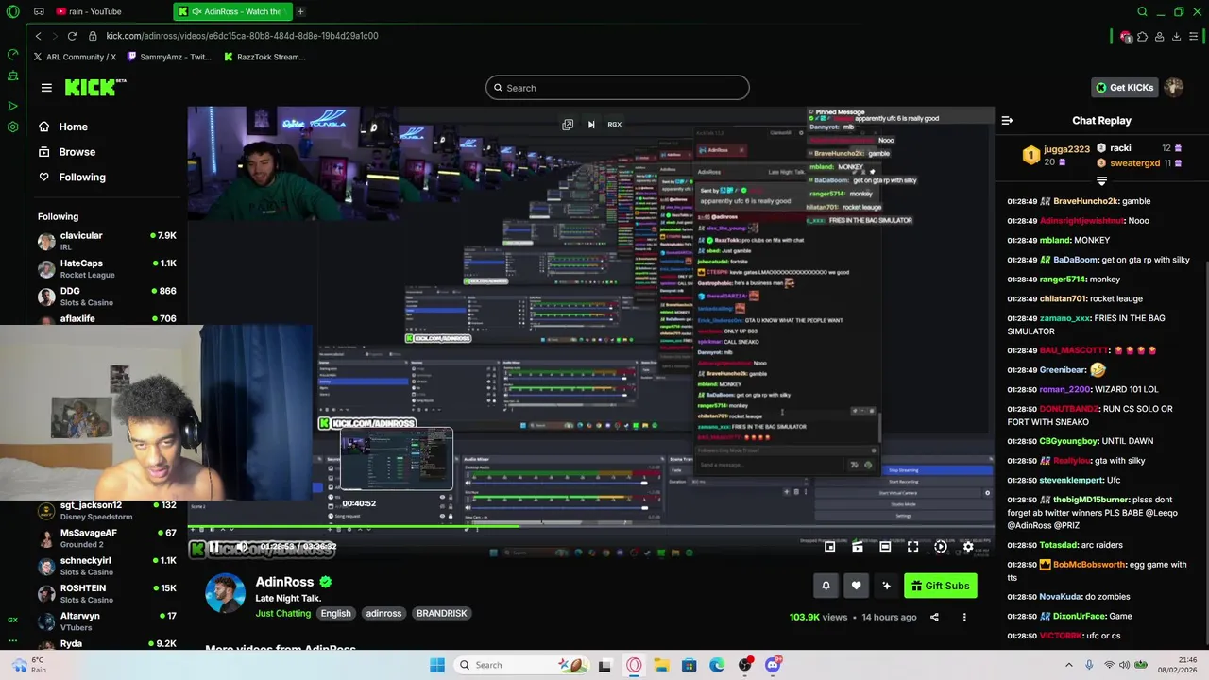Click AdinRoss channel avatar
Image resolution: width=1209 pixels, height=680 pixels.
pos(225,593)
